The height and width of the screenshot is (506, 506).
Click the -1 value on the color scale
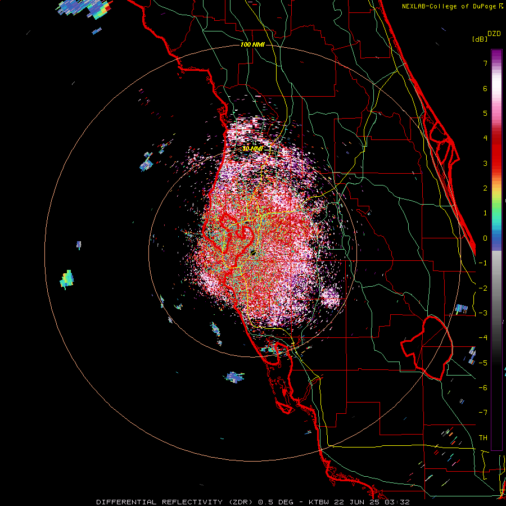coord(483,263)
